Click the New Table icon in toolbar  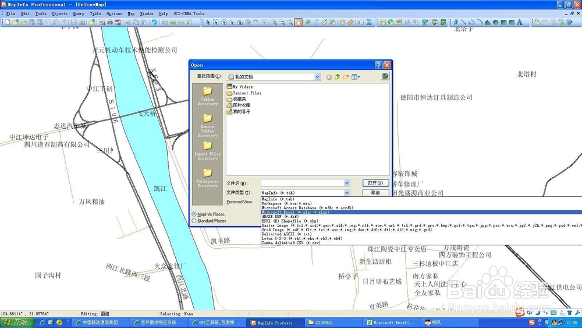[x=7, y=22]
